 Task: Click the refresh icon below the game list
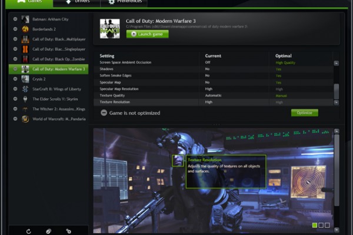point(29,231)
